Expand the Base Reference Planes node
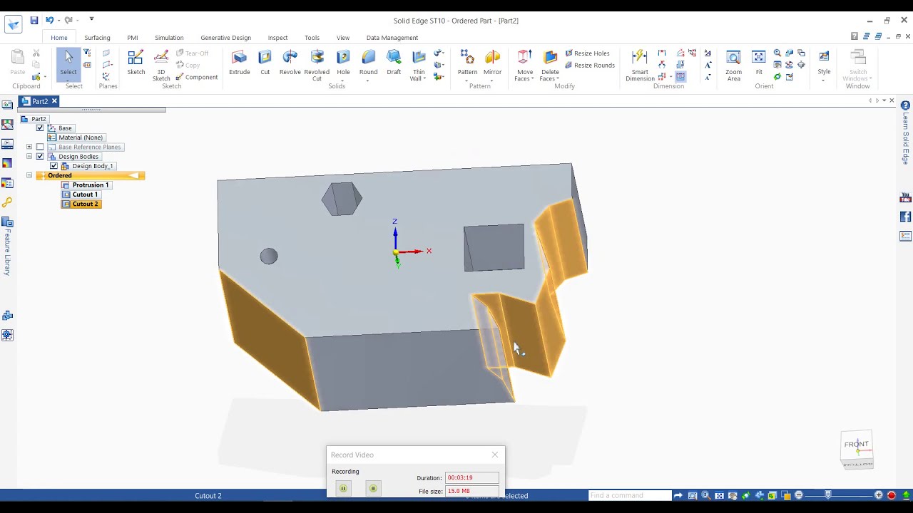 29,147
